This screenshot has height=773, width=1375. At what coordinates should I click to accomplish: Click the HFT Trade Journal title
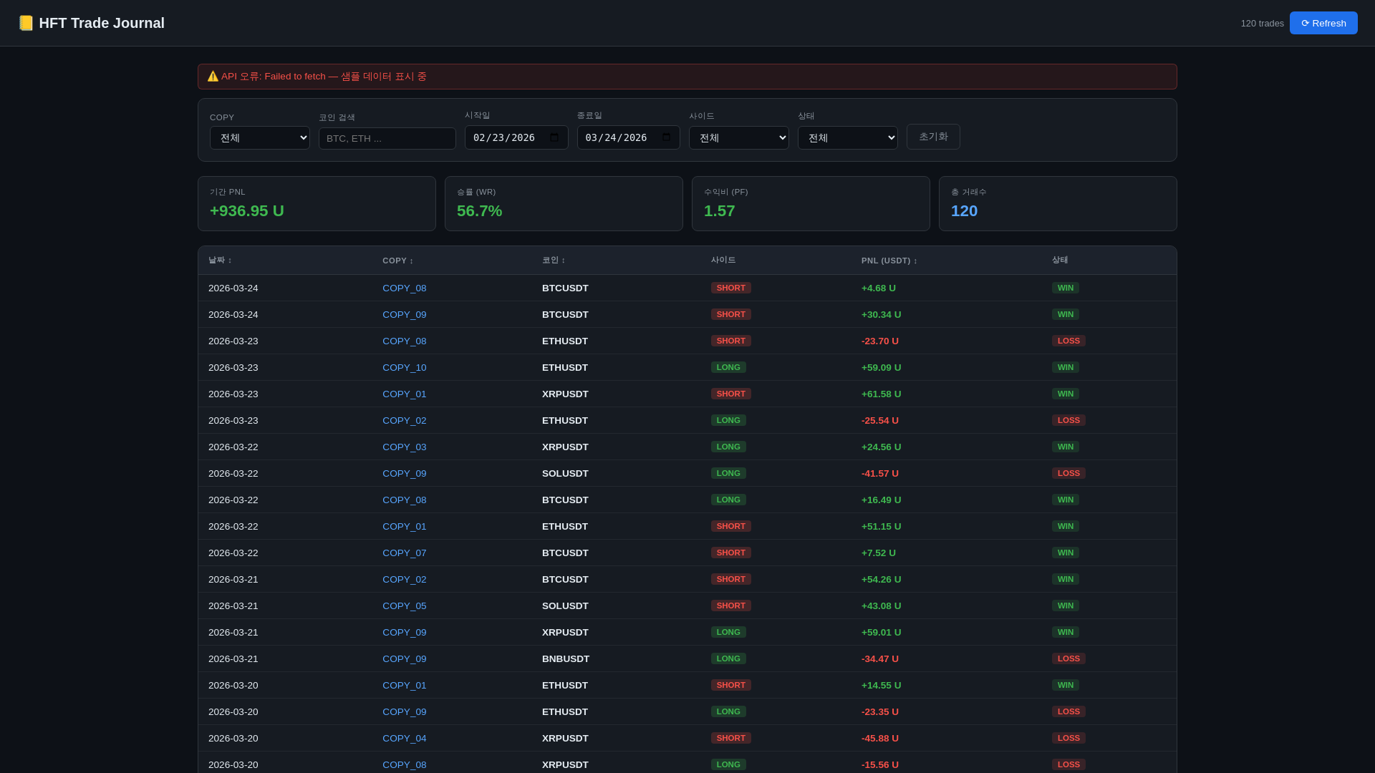[x=102, y=23]
